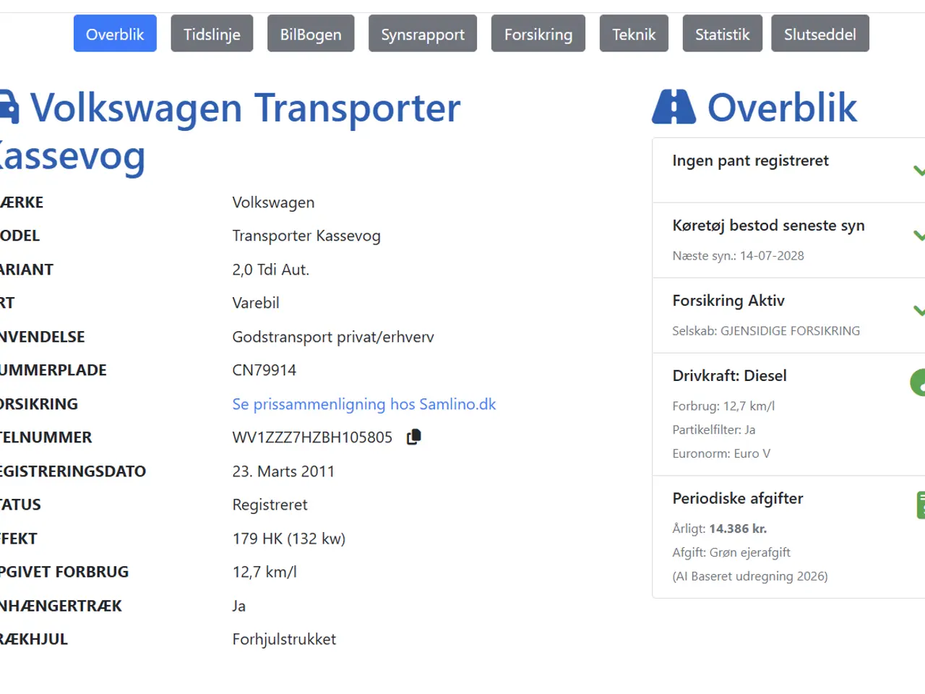Open the Slutseddel tab
This screenshot has height=694, width=925.
(820, 34)
